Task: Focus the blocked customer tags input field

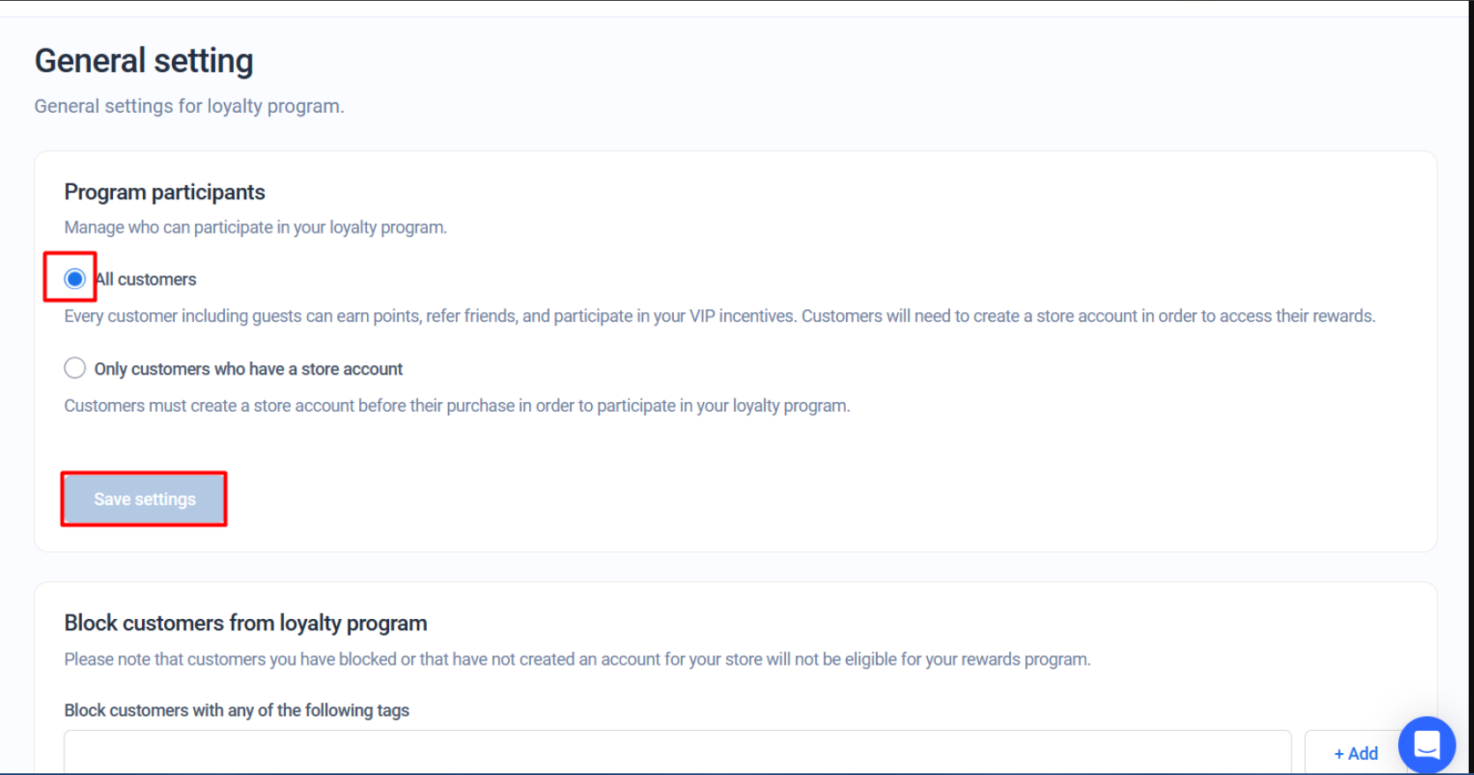Action: click(677, 752)
